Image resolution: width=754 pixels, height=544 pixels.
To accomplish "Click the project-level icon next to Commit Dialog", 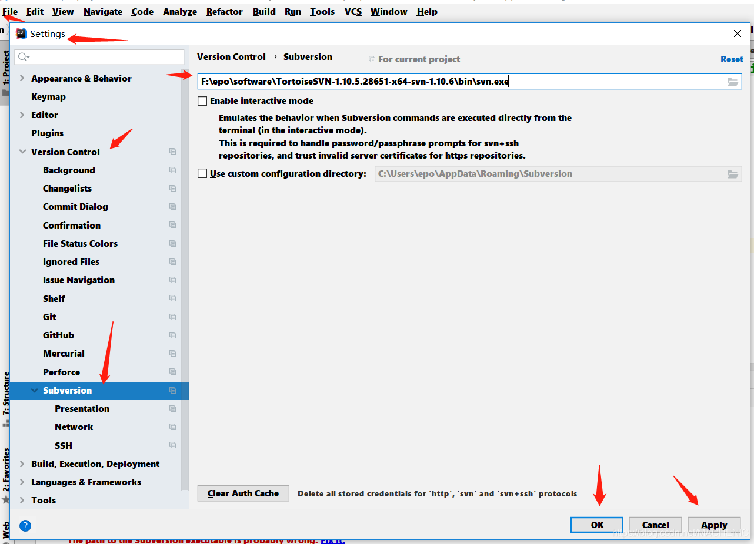I will coord(172,207).
